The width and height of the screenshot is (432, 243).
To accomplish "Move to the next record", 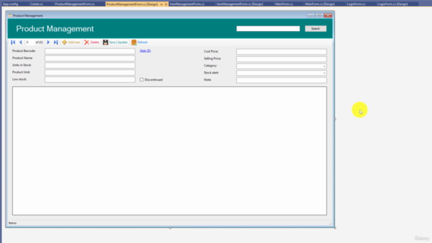I will tap(48, 42).
